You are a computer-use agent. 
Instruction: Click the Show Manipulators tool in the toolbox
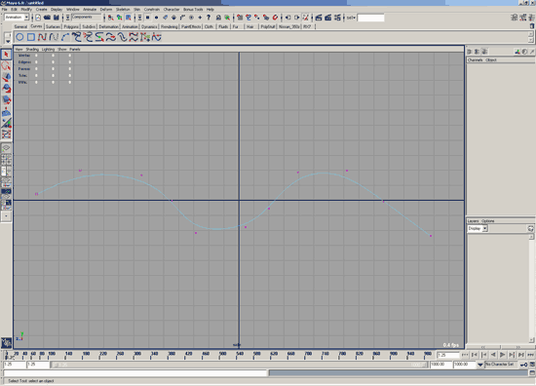[6, 123]
